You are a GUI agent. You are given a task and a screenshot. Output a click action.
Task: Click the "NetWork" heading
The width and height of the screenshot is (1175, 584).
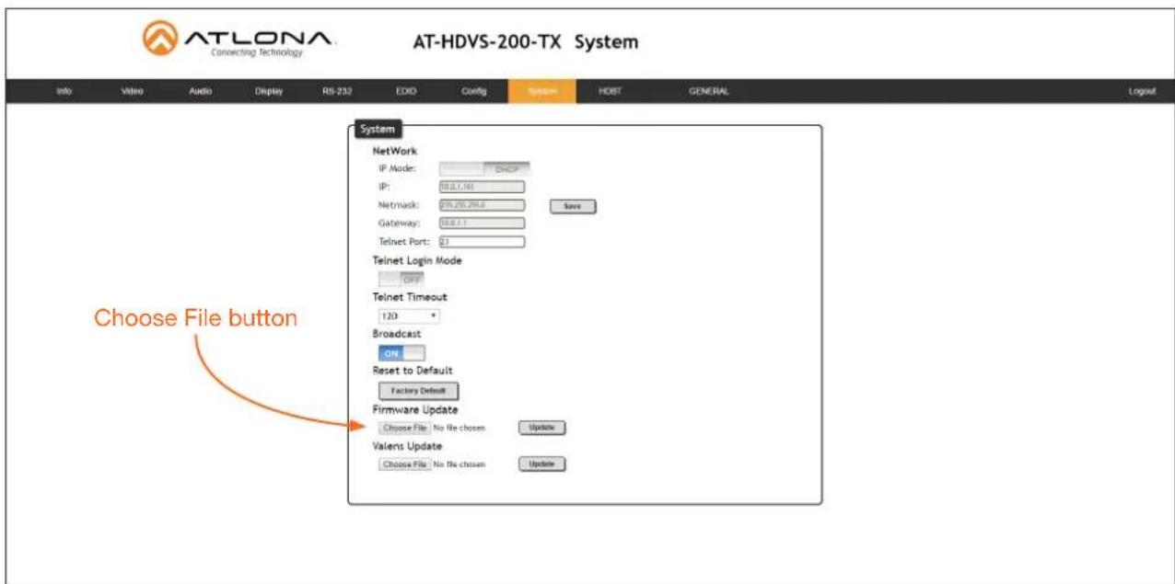pyautogui.click(x=395, y=150)
